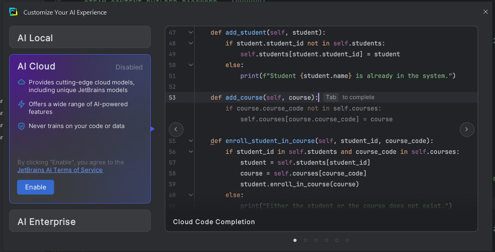This screenshot has height=252, width=495.
Task: Click the print "already in the system" line
Action: coord(348,76)
